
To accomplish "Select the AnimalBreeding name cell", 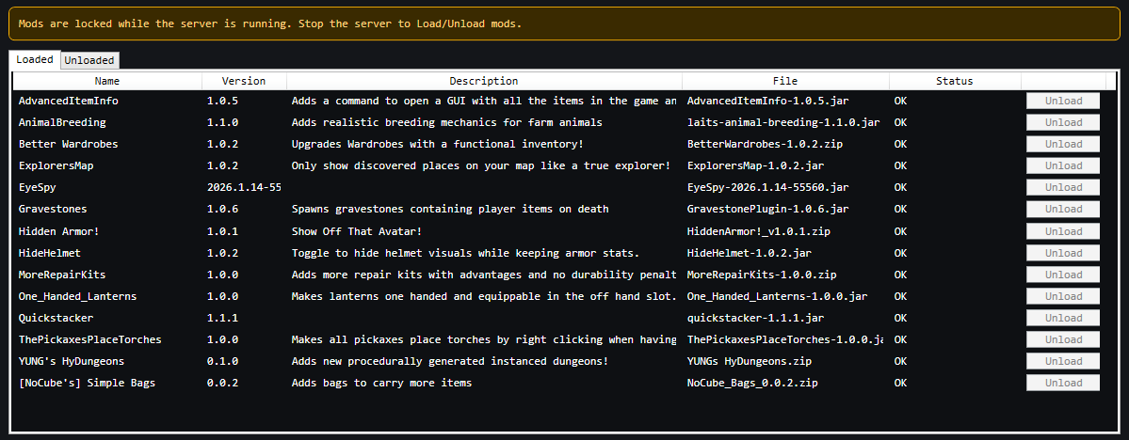I will [x=63, y=123].
